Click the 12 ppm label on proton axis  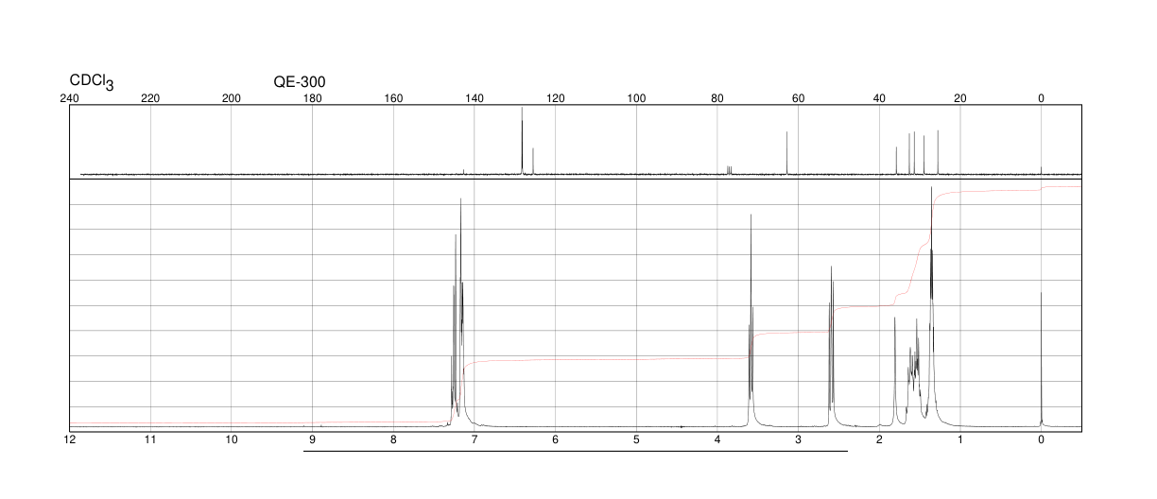(x=69, y=440)
